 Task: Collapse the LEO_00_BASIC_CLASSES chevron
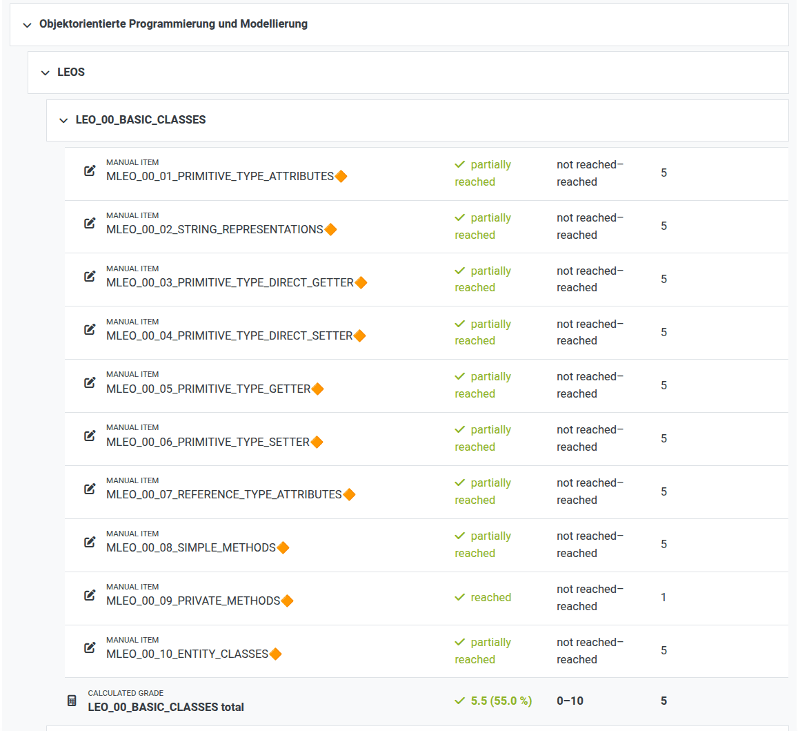[63, 121]
